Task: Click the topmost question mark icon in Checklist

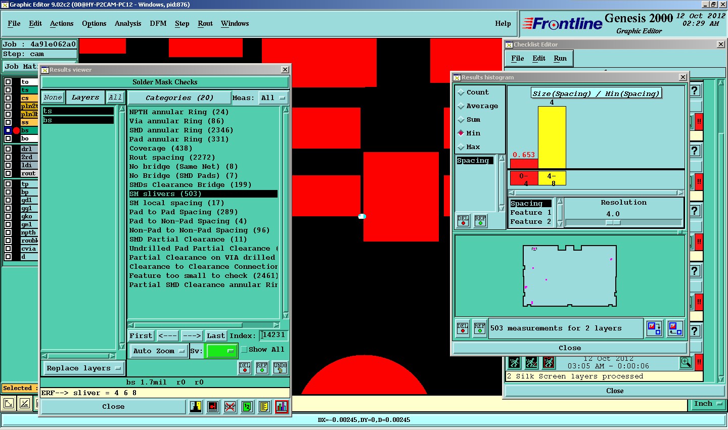Action: (695, 91)
